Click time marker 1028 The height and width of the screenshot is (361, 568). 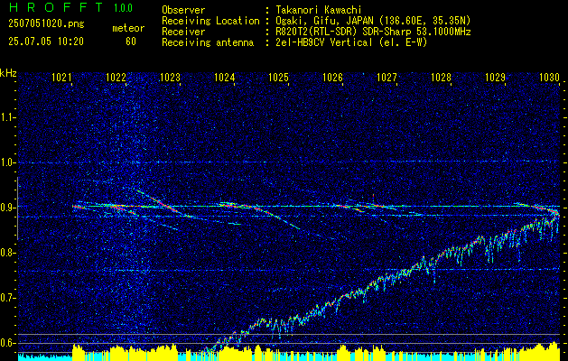[442, 77]
